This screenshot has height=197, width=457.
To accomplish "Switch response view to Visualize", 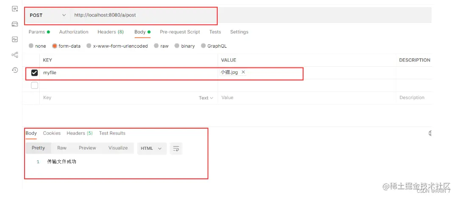I will click(118, 148).
